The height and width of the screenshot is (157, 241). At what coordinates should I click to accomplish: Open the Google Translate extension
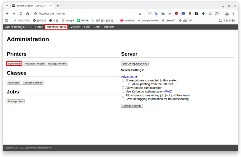(156, 14)
